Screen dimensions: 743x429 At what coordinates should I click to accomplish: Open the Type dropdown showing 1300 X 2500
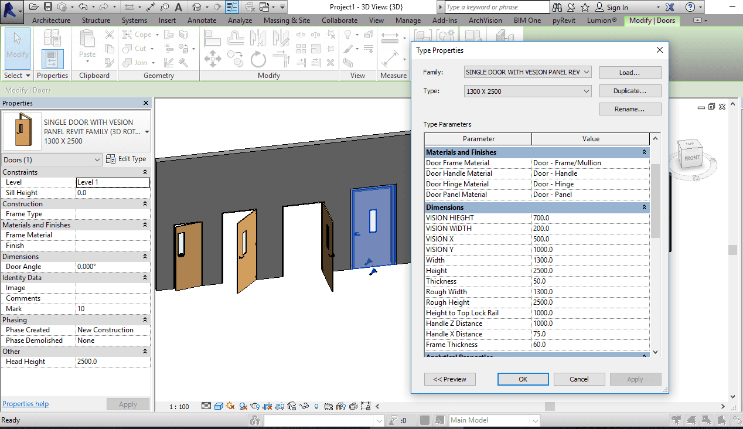[x=527, y=91]
